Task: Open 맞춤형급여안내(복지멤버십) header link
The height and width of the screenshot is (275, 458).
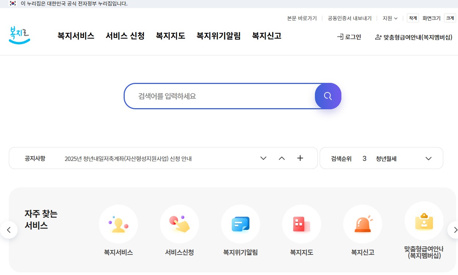Action: 413,37
